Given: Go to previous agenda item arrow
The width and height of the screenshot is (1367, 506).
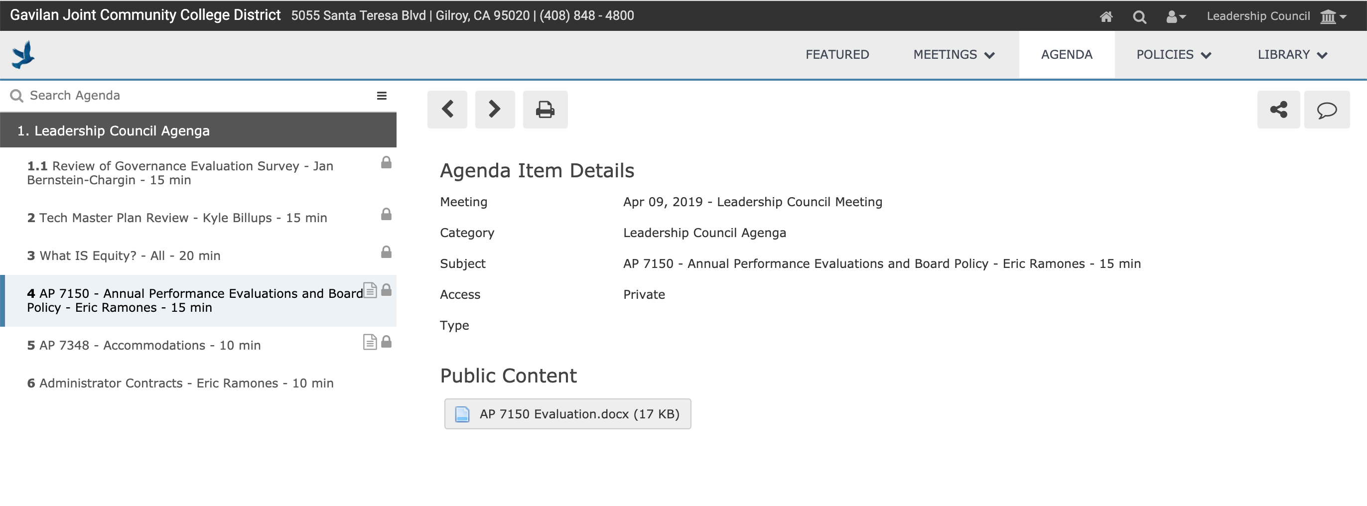Looking at the screenshot, I should pos(447,109).
